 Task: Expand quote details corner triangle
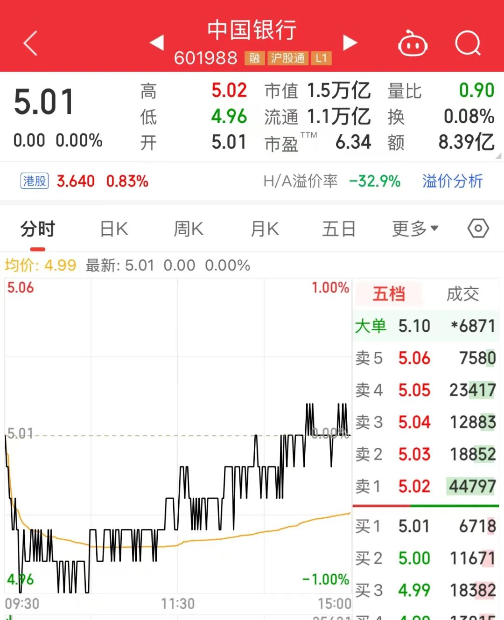[498, 156]
